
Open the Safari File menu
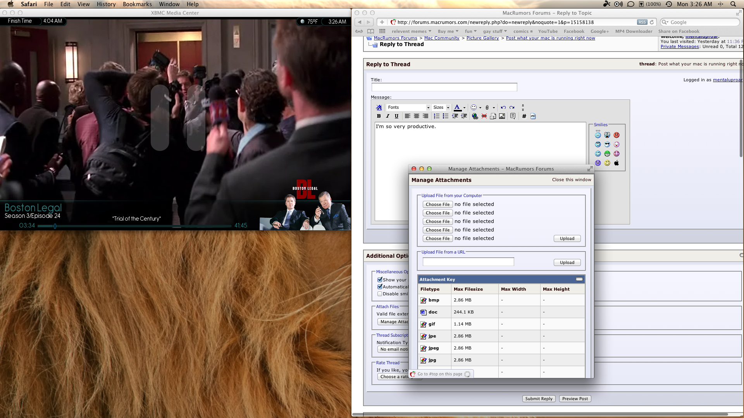[48, 4]
